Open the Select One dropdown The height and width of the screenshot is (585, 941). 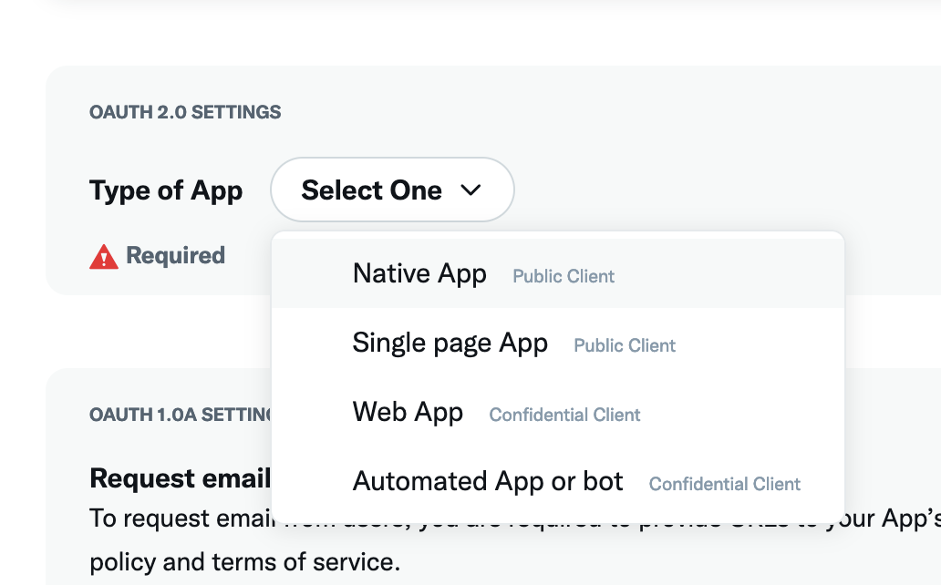(x=392, y=190)
